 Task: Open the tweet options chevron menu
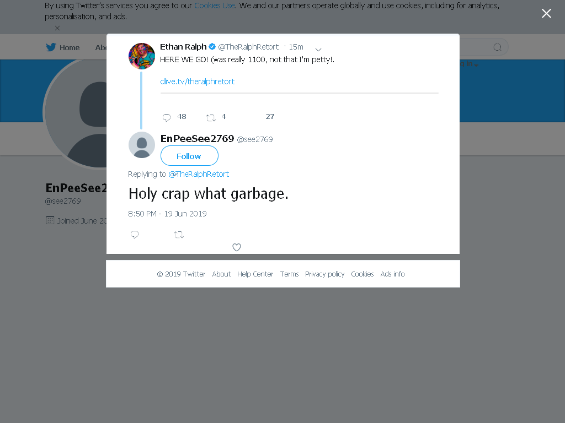pos(318,49)
